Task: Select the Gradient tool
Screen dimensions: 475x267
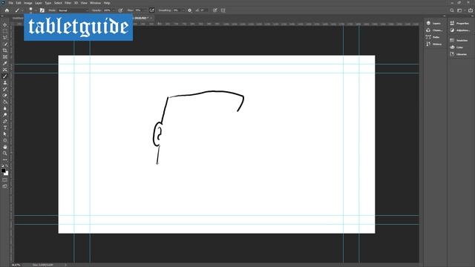Action: coord(5,102)
